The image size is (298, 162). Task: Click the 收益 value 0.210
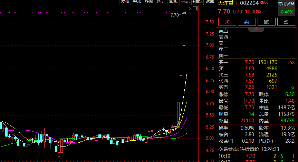pos(248,141)
